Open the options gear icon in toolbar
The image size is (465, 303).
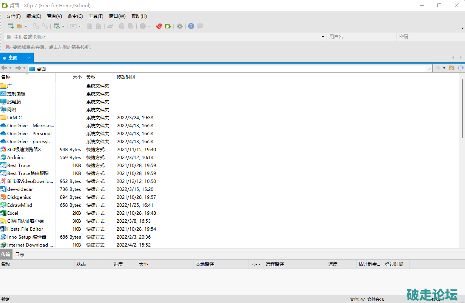[179, 26]
